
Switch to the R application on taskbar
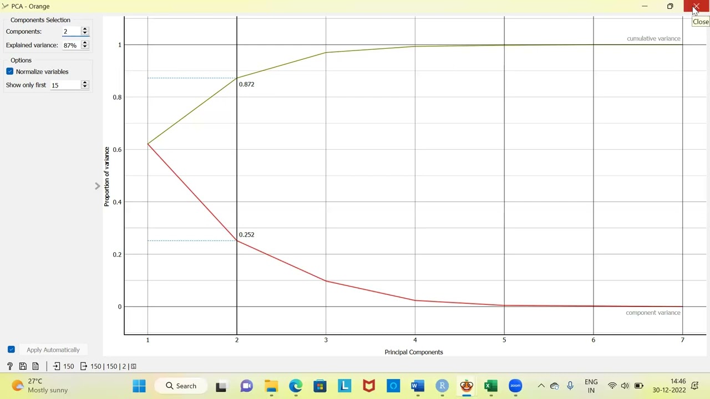442,386
